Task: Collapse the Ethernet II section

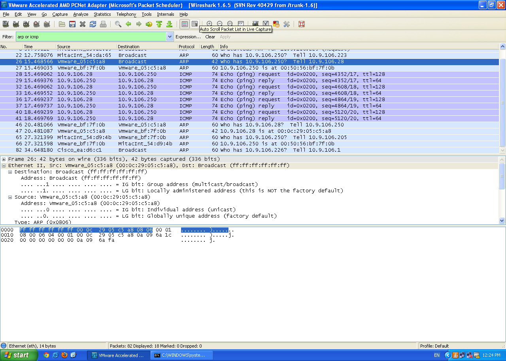Action: click(x=4, y=165)
